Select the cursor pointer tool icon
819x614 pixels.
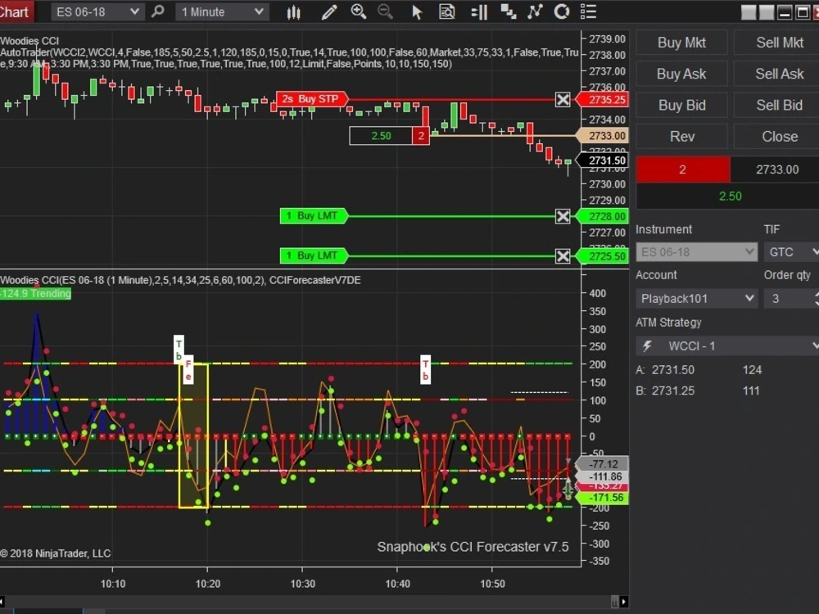tap(417, 12)
